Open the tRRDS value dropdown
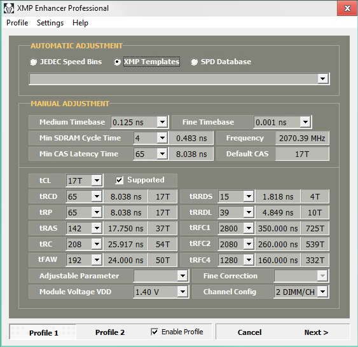 point(249,196)
